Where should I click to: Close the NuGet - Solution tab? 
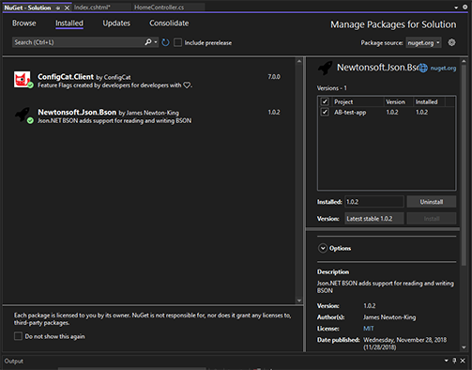click(67, 8)
